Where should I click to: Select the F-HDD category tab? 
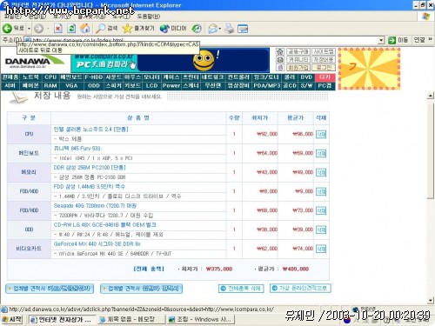[94, 77]
